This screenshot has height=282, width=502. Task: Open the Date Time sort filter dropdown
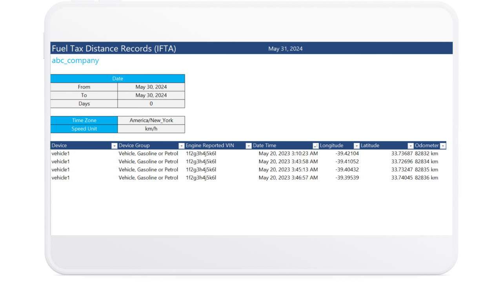315,146
